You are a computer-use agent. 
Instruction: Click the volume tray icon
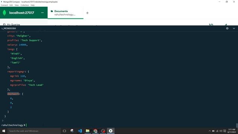(x=221, y=131)
